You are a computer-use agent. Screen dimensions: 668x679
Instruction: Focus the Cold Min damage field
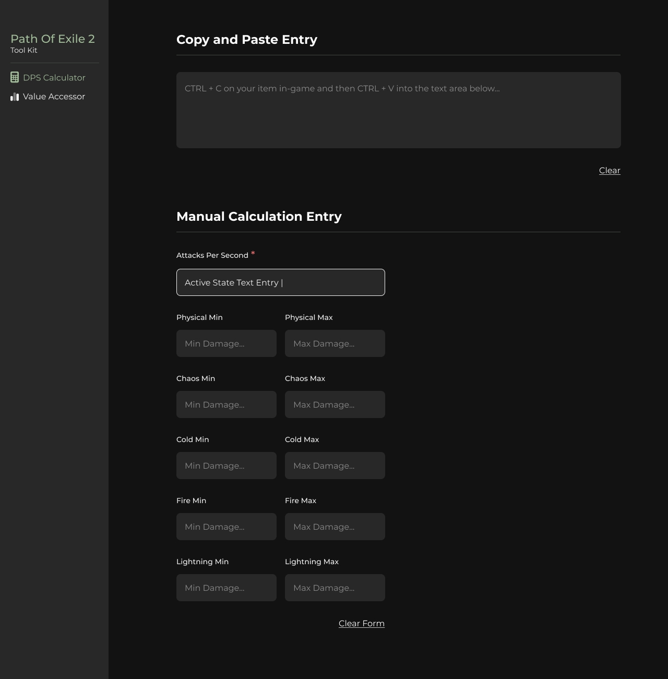[x=226, y=466]
